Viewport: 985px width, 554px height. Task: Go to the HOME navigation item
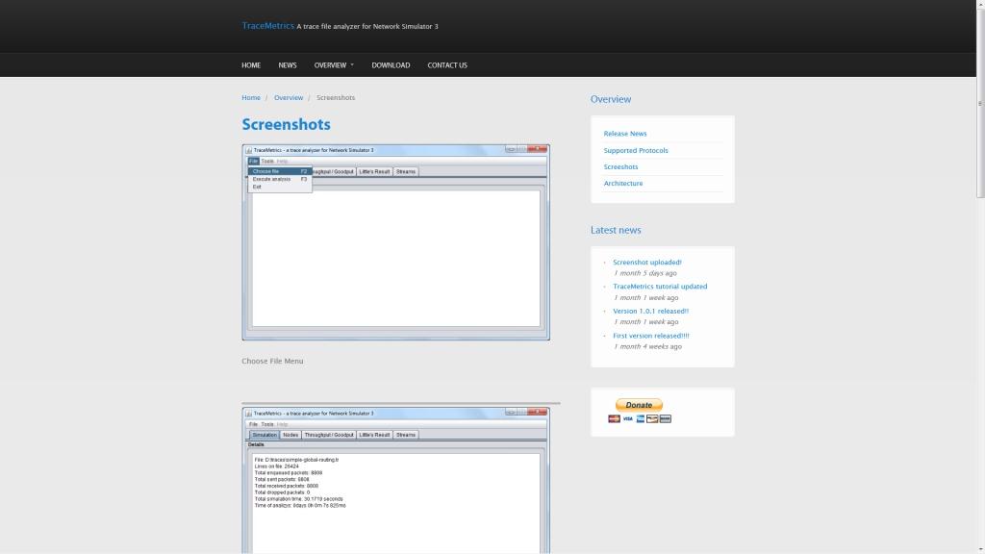pyautogui.click(x=251, y=65)
